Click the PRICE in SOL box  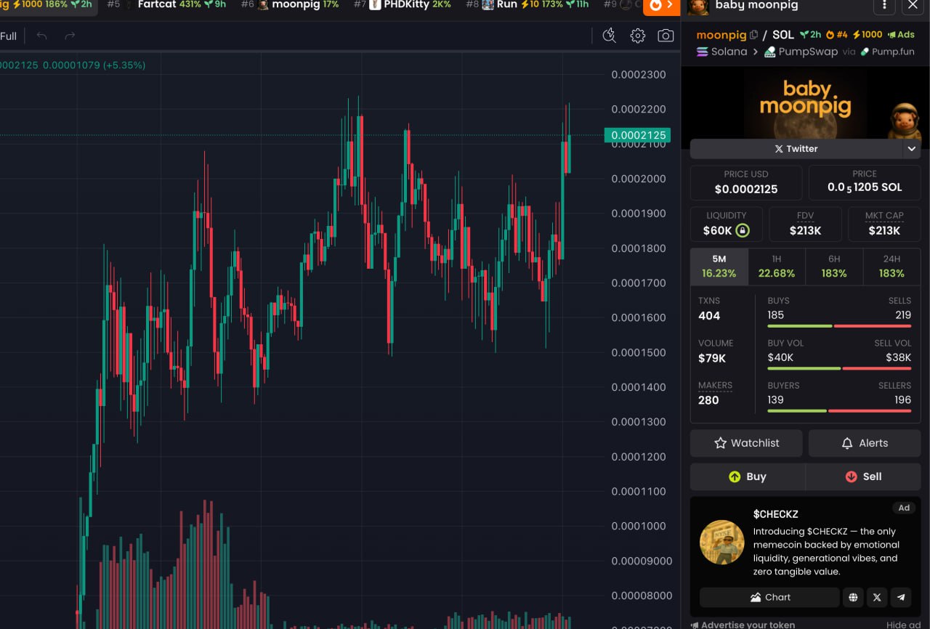(x=865, y=182)
